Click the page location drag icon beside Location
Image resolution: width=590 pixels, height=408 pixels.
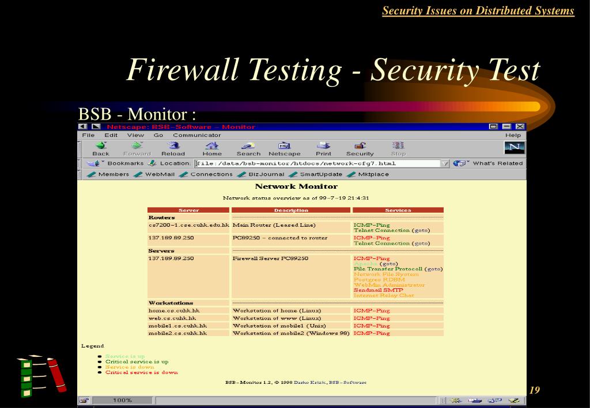pyautogui.click(x=152, y=163)
